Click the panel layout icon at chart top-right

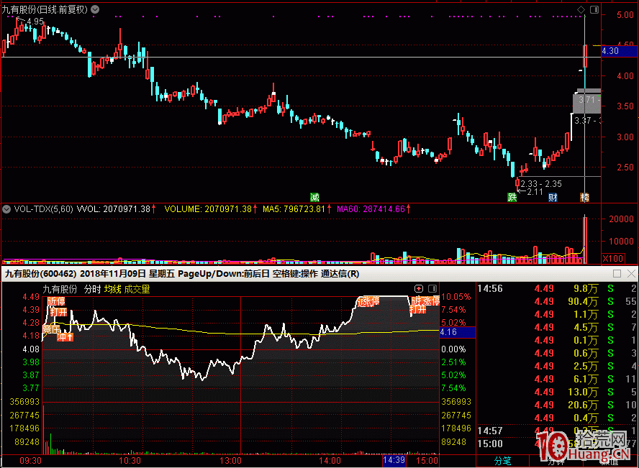click(x=593, y=9)
